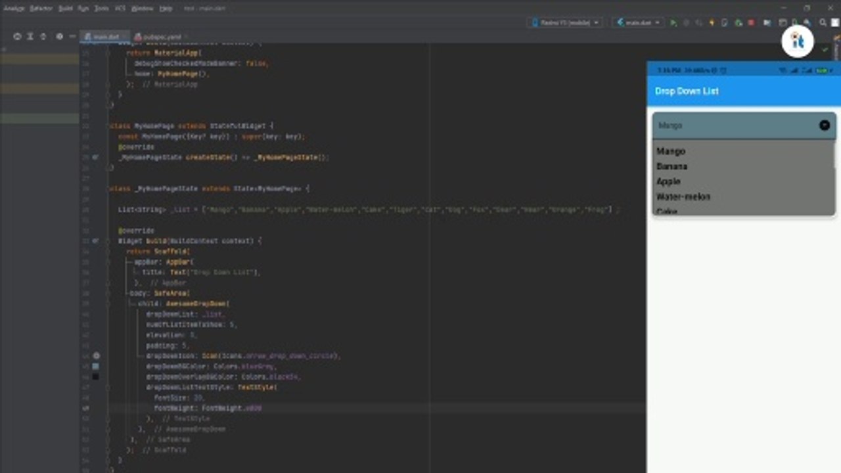Click the Drop Down List app bar title
The height and width of the screenshot is (473, 841).
[687, 91]
